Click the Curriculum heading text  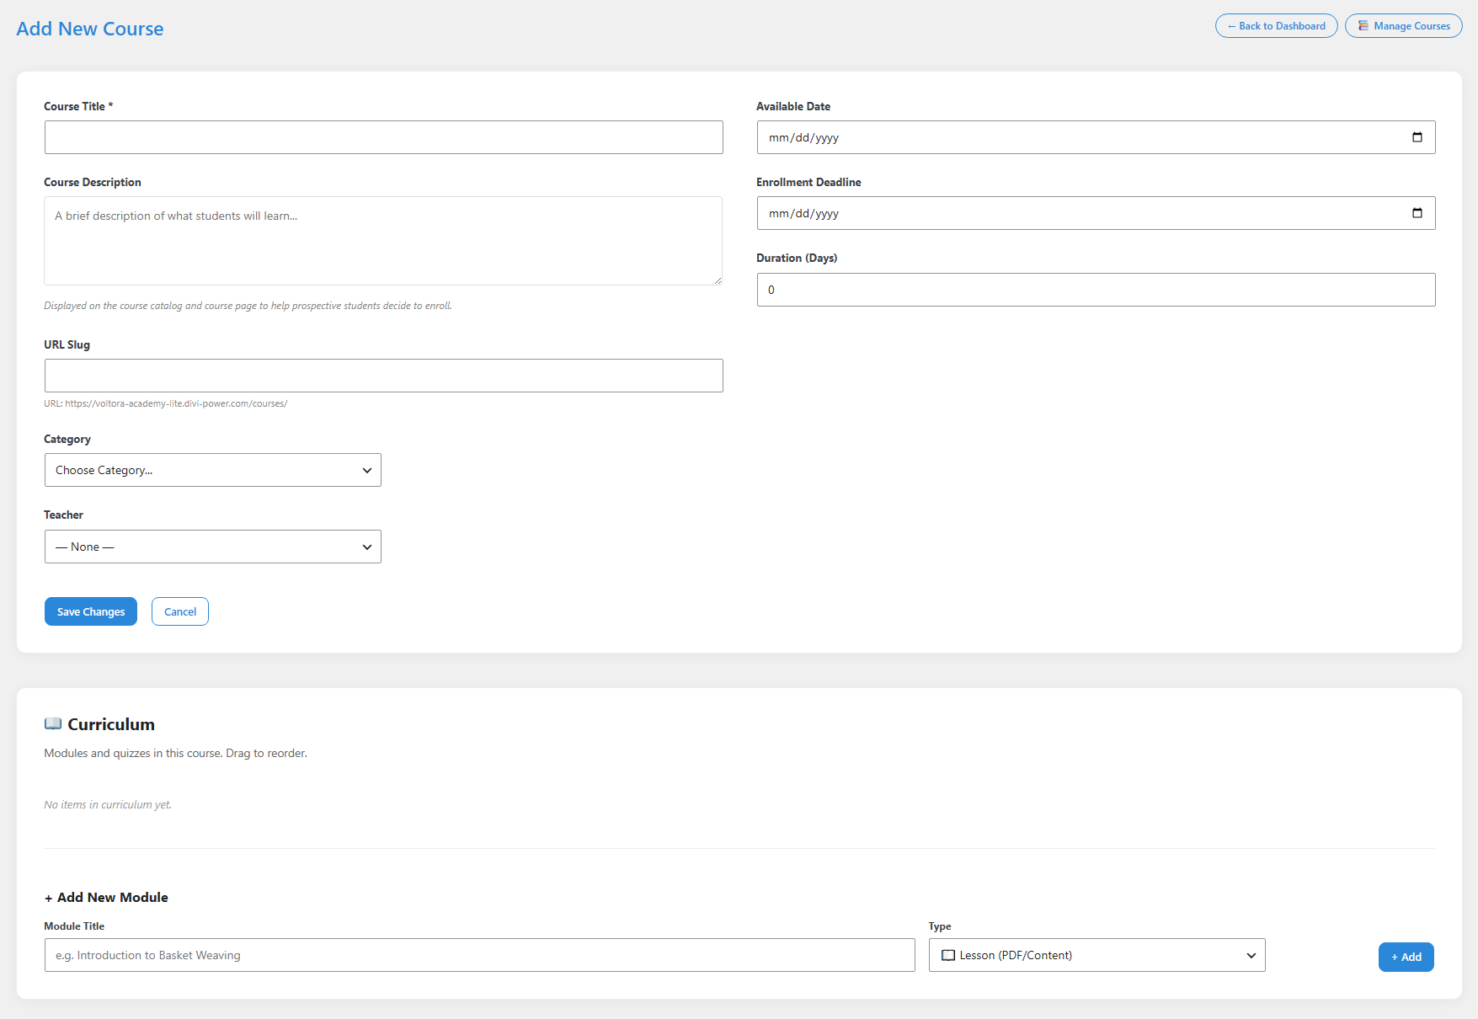pos(111,724)
